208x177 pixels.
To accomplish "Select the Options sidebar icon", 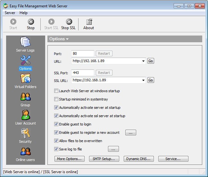I will [25, 63].
